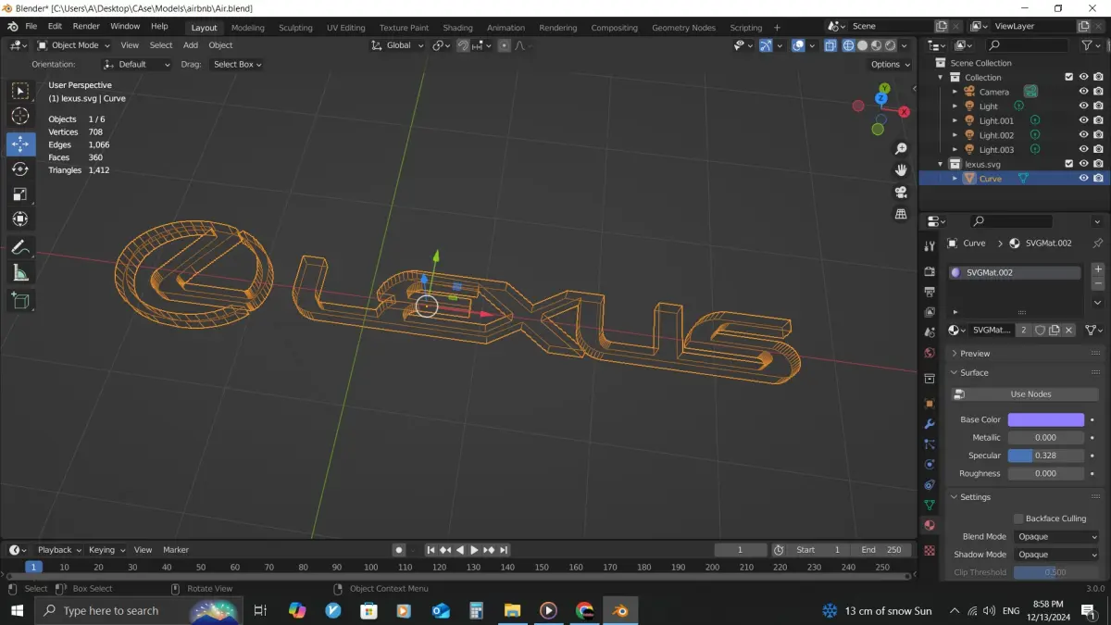
Task: Click the Base Color purple swatch
Action: [x=1045, y=419]
